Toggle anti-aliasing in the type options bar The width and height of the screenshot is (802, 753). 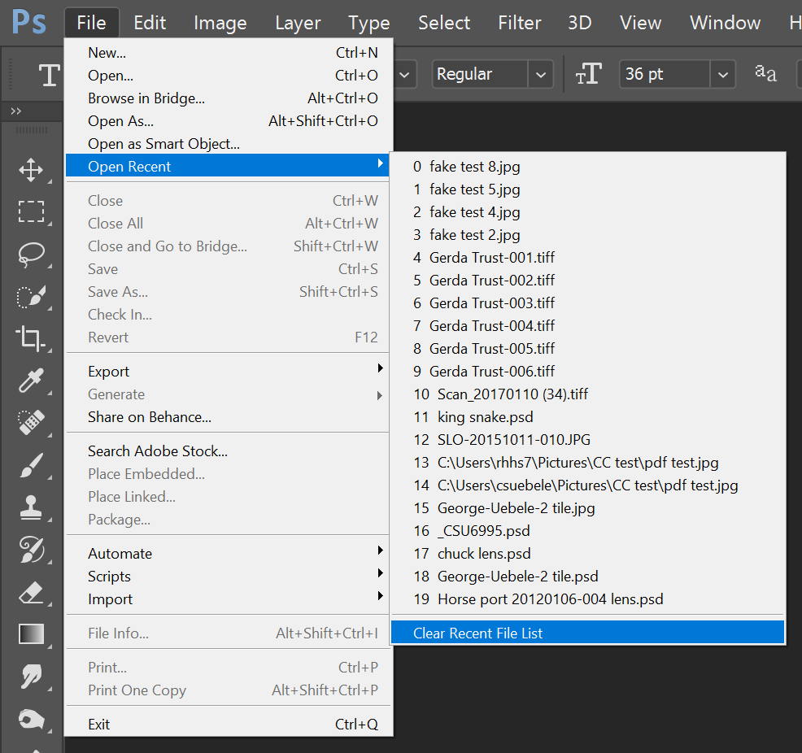[x=765, y=74]
